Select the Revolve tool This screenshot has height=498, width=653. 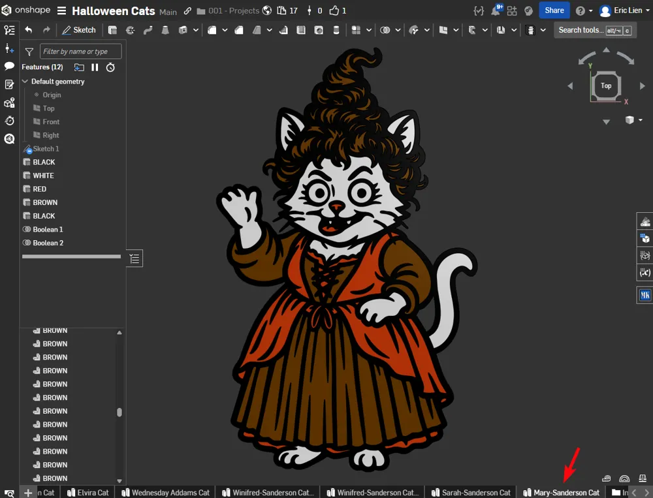tap(131, 30)
